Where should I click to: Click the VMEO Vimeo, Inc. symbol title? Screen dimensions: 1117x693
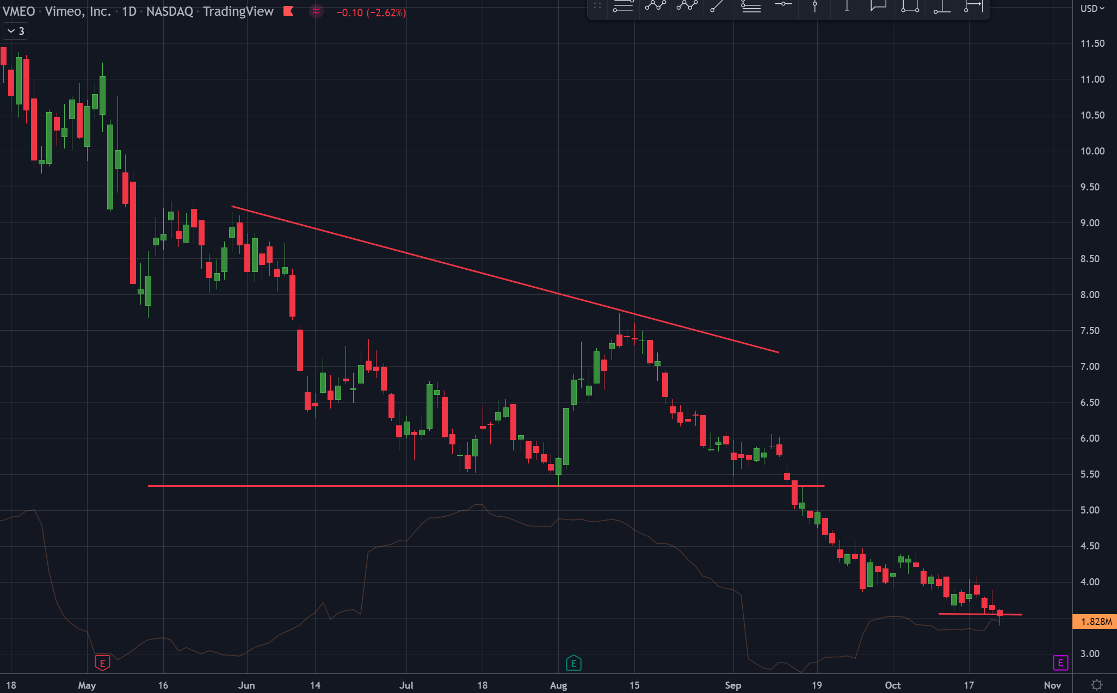click(57, 11)
